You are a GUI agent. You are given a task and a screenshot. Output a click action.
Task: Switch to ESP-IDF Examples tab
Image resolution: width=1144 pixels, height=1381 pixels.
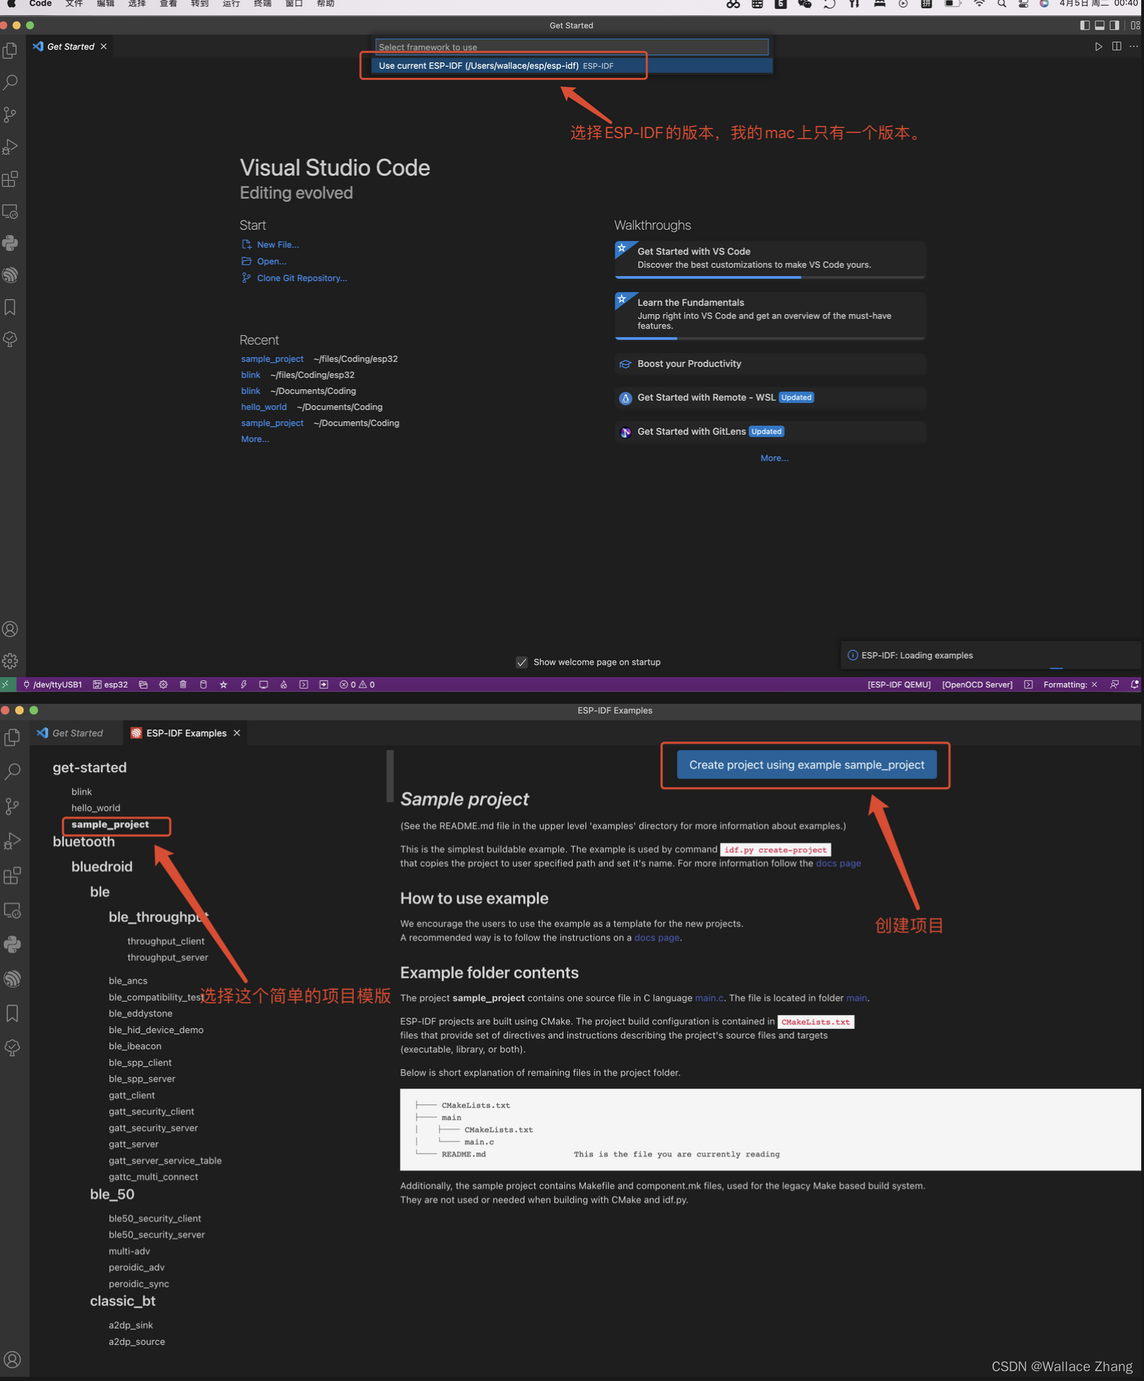(x=186, y=733)
